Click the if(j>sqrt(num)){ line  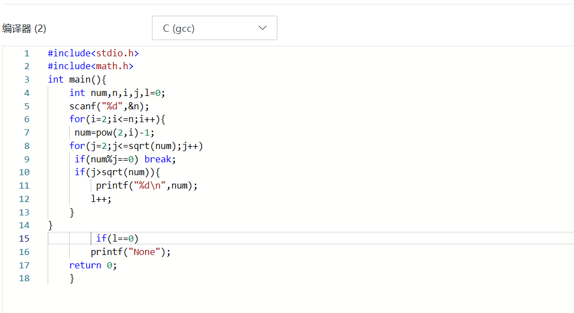(x=117, y=172)
